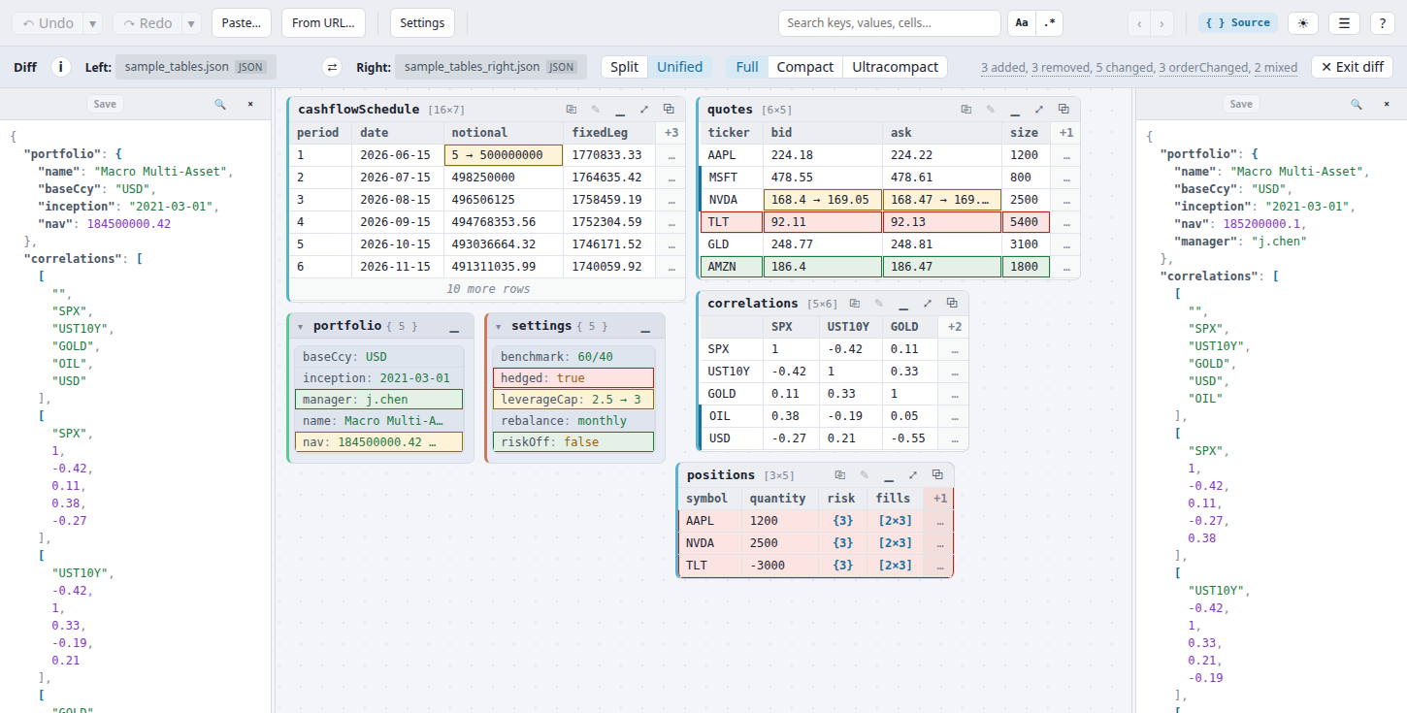Show 10 more rows in cashflowSchedule

click(x=488, y=289)
